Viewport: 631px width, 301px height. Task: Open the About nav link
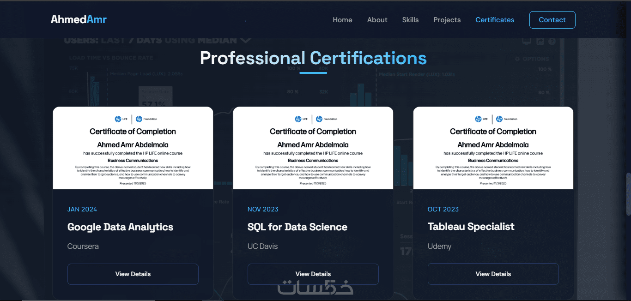pyautogui.click(x=377, y=20)
